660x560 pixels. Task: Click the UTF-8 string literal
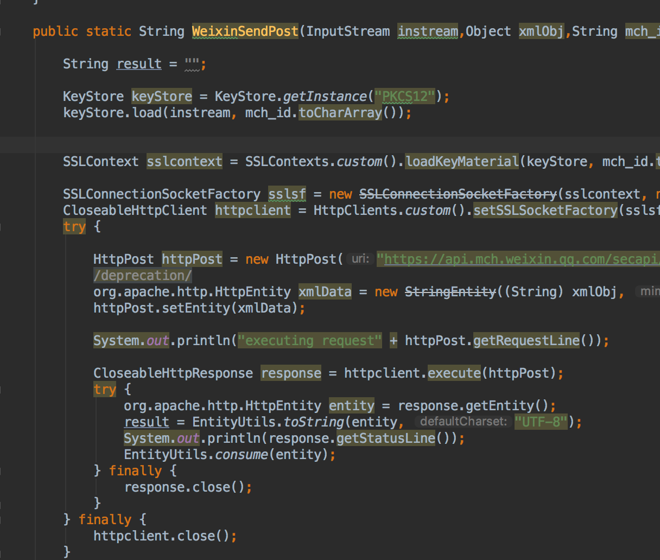point(541,422)
